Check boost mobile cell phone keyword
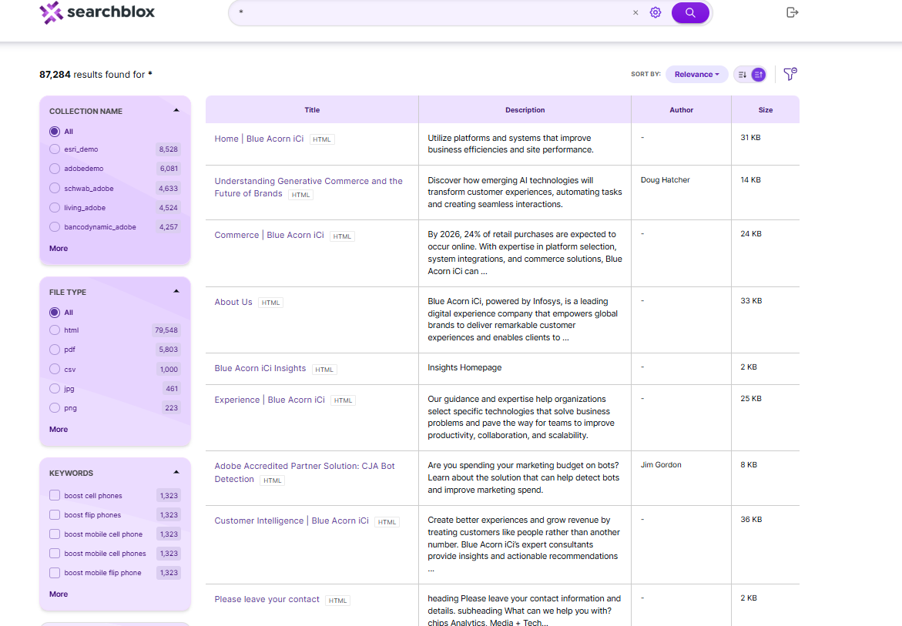The height and width of the screenshot is (626, 902). (55, 534)
